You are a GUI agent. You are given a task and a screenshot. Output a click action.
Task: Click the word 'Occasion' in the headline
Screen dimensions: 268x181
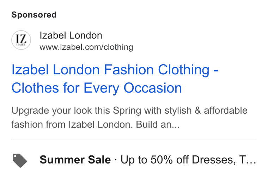(x=153, y=88)
